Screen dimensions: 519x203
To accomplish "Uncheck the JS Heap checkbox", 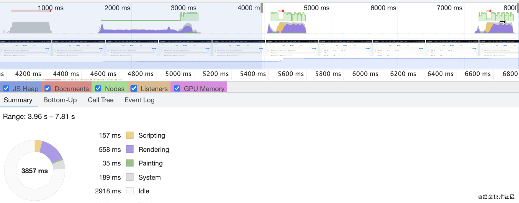I will click(6, 88).
